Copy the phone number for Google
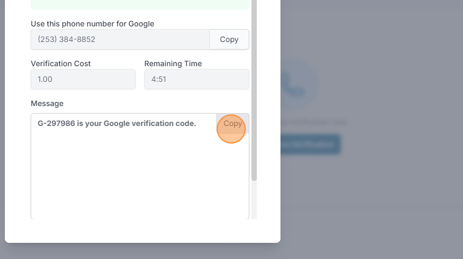463x259 pixels. [x=229, y=39]
